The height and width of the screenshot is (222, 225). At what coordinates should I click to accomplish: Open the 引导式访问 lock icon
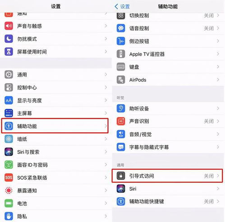click(x=121, y=176)
